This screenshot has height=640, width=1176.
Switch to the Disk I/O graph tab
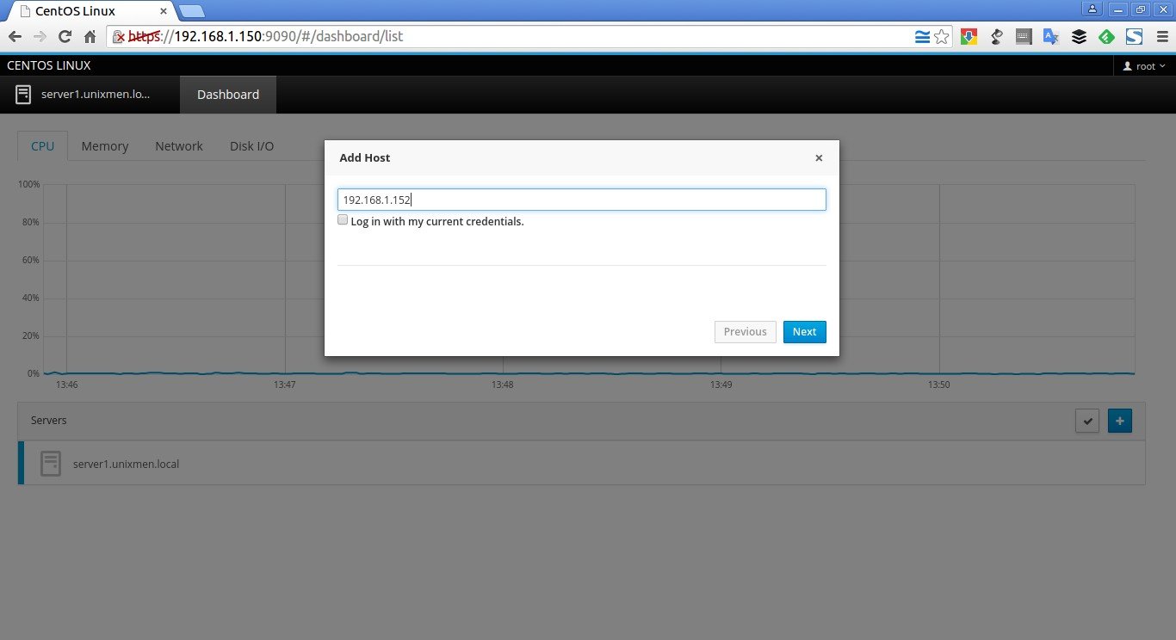coord(252,146)
